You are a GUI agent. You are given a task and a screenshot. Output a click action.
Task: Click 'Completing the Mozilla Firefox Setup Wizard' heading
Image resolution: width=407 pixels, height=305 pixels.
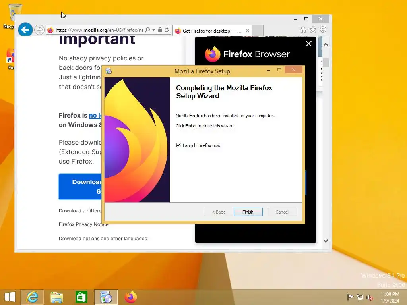coord(224,92)
